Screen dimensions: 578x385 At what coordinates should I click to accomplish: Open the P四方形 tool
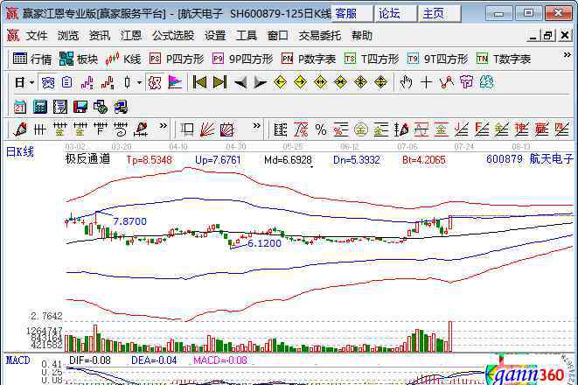[177, 59]
